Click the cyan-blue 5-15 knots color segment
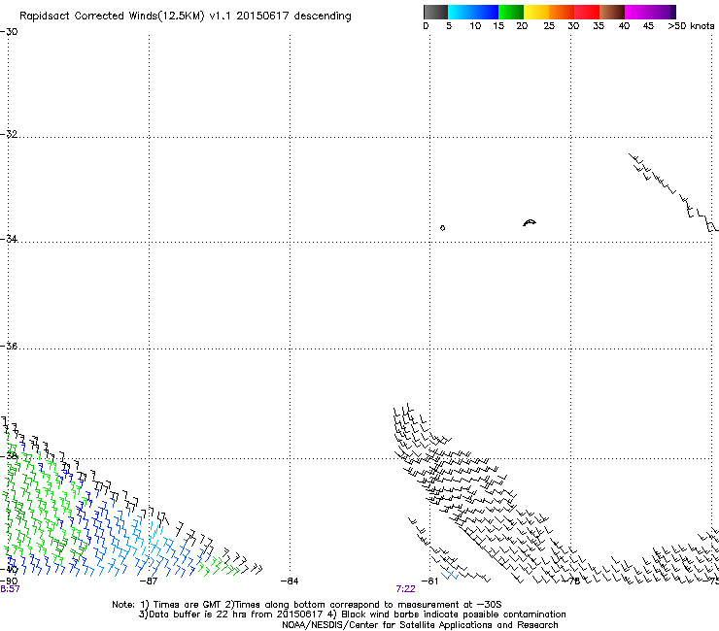The height and width of the screenshot is (631, 719). click(x=473, y=12)
